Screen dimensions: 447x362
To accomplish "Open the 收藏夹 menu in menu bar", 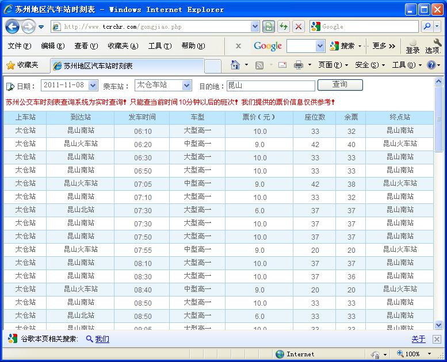I will (123, 46).
